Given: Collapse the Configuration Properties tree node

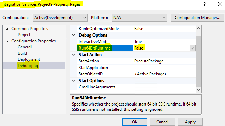Looking at the screenshot, I should tap(7, 41).
